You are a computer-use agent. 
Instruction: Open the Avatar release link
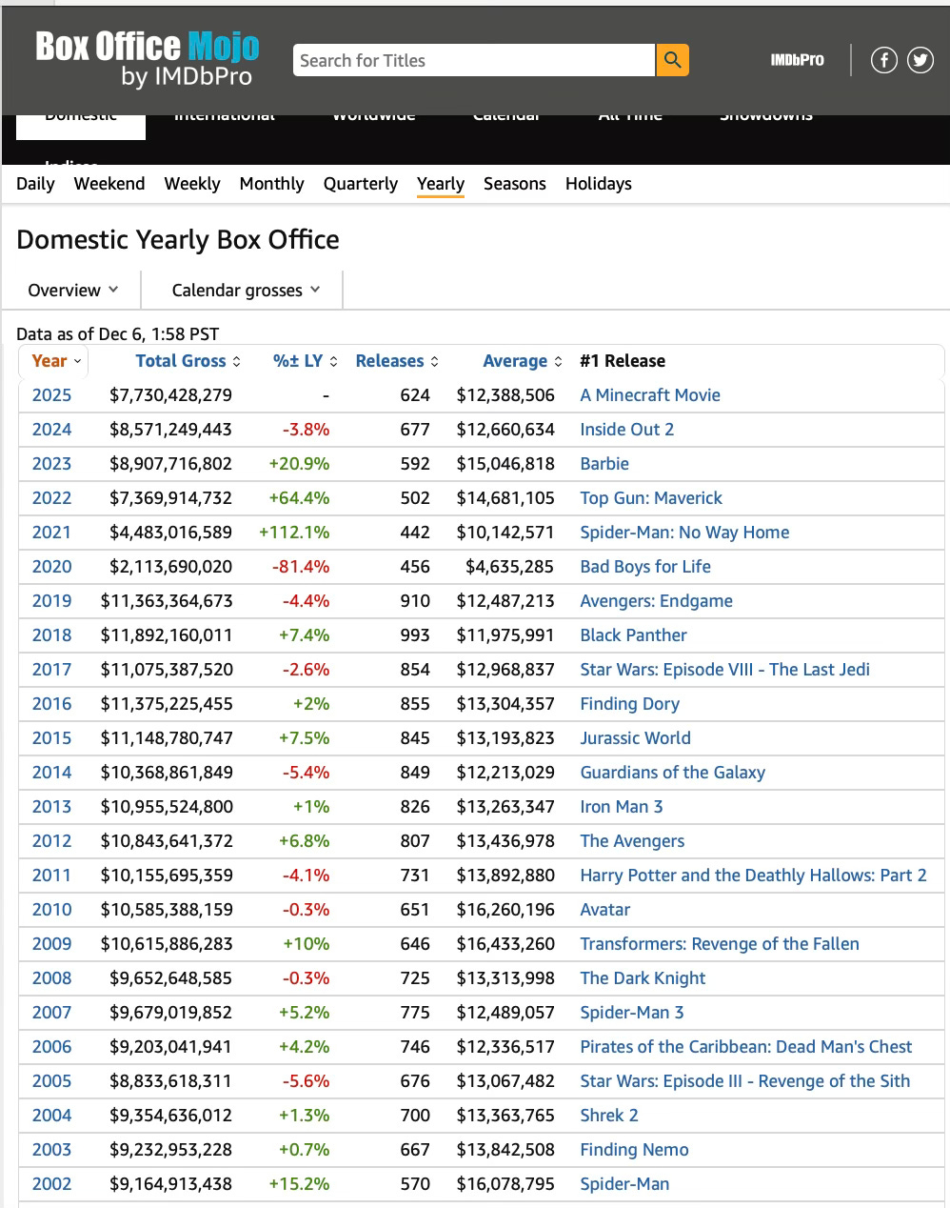click(605, 910)
